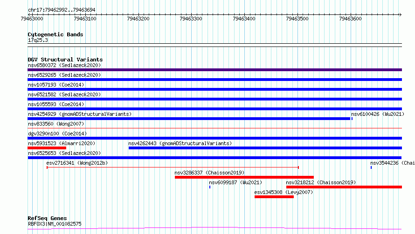Open the nsv6529265 (Sedlazeck2020) variant label
Screen dimensions: 415x234
[64, 75]
